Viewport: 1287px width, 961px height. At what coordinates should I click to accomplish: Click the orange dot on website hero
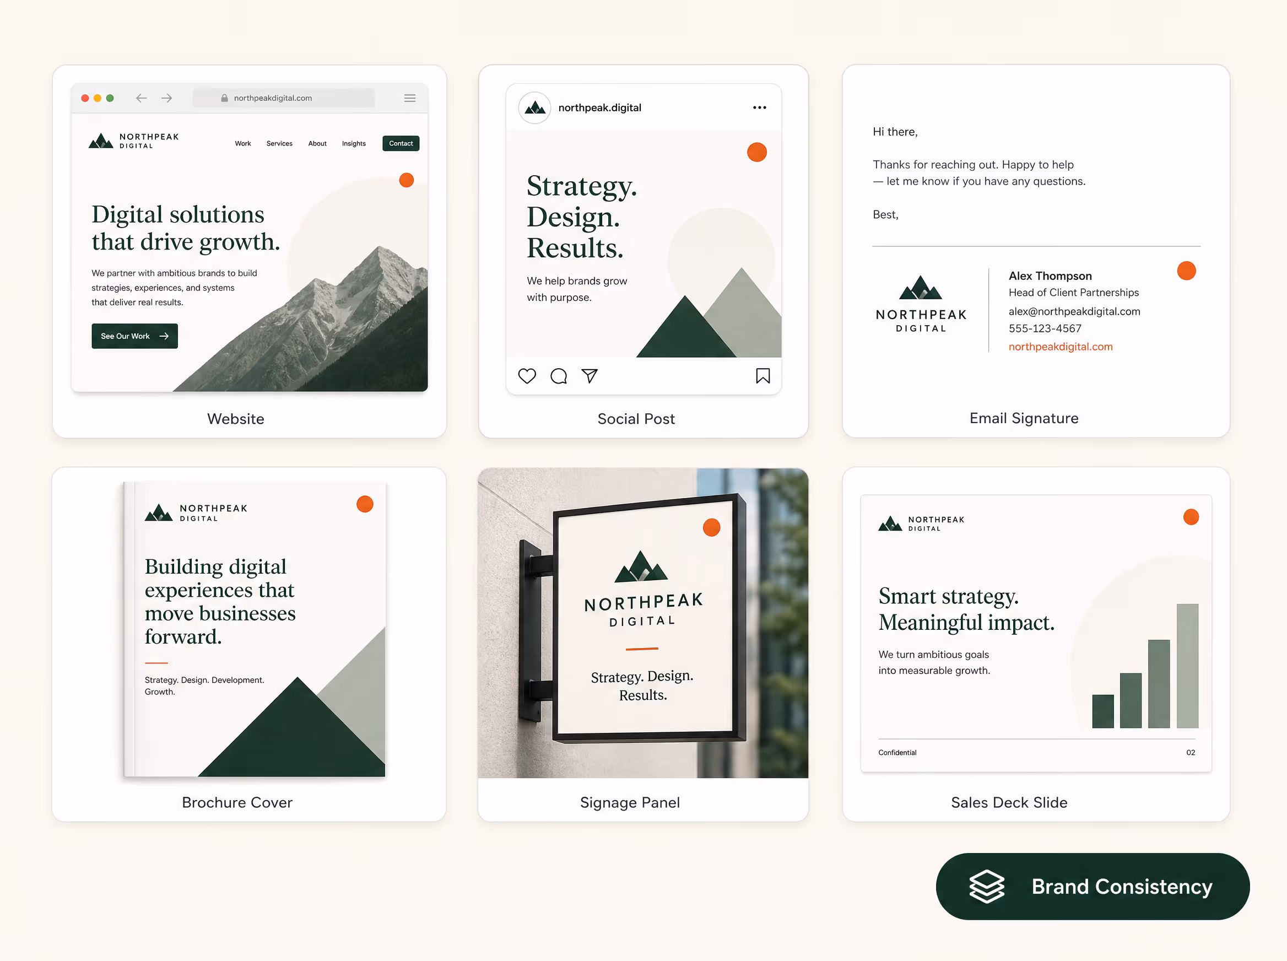pos(407,180)
